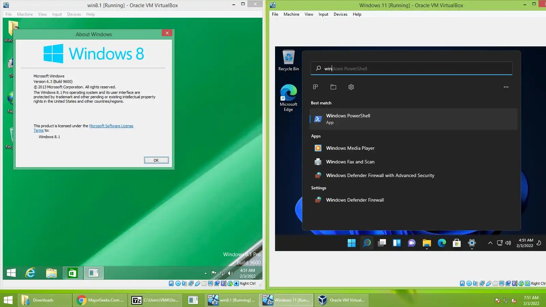Open Input menu in Windows 11 VirtualBox window
The height and width of the screenshot is (307, 546).
coord(324,14)
